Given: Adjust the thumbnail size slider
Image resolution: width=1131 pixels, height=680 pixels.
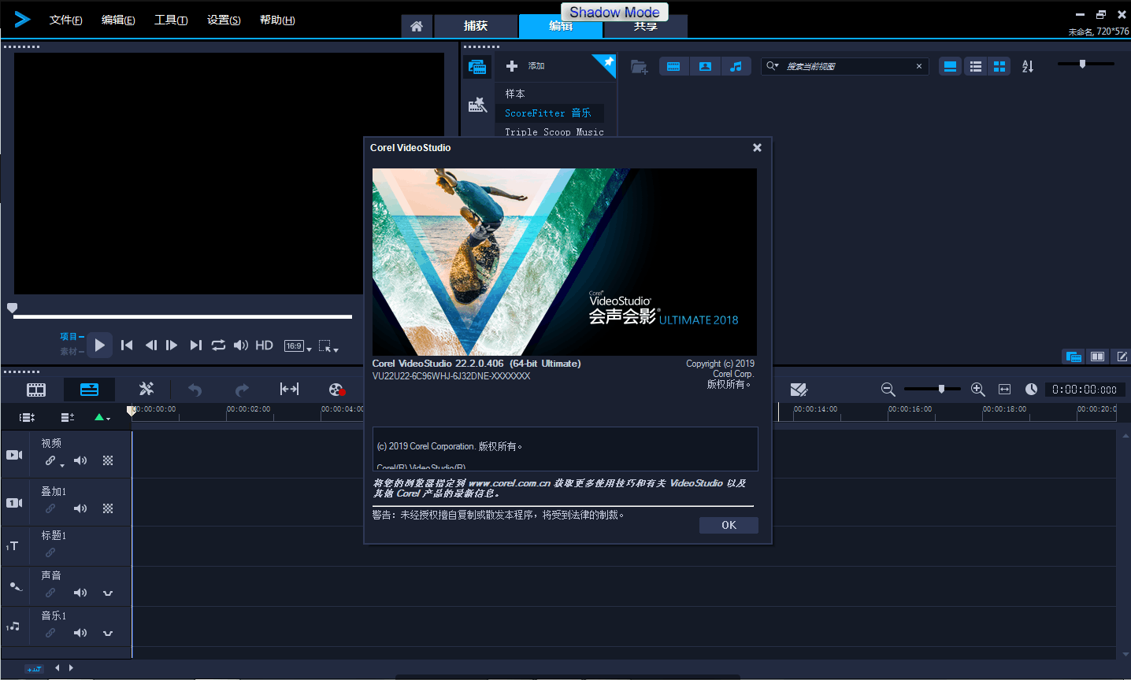Looking at the screenshot, I should 1082,64.
